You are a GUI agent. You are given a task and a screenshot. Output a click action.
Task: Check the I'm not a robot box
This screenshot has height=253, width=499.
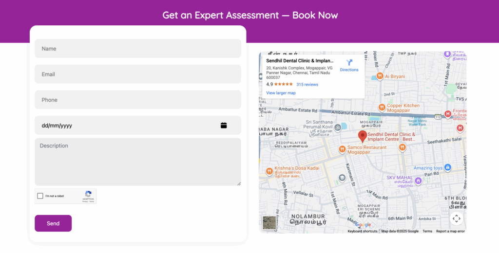(40, 196)
